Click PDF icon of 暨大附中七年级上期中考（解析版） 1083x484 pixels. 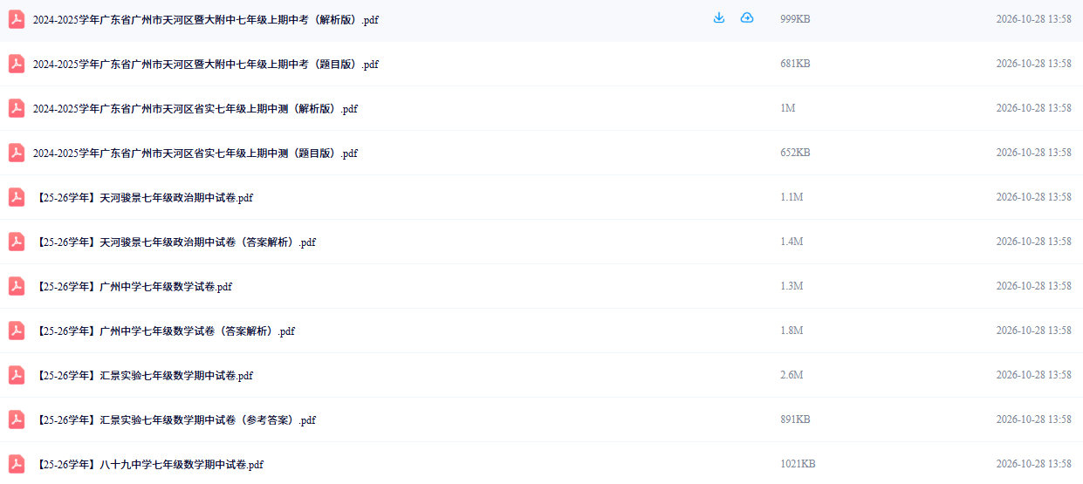(17, 19)
